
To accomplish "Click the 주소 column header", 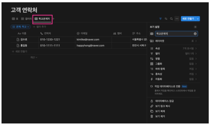I will click(x=136, y=33).
